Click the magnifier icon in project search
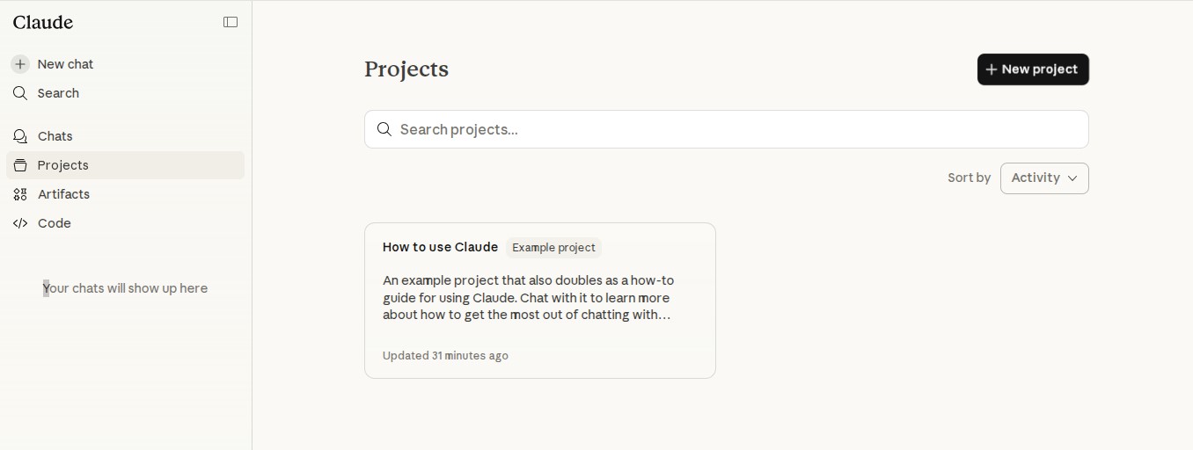Screen dimensions: 1193x450 coord(384,129)
